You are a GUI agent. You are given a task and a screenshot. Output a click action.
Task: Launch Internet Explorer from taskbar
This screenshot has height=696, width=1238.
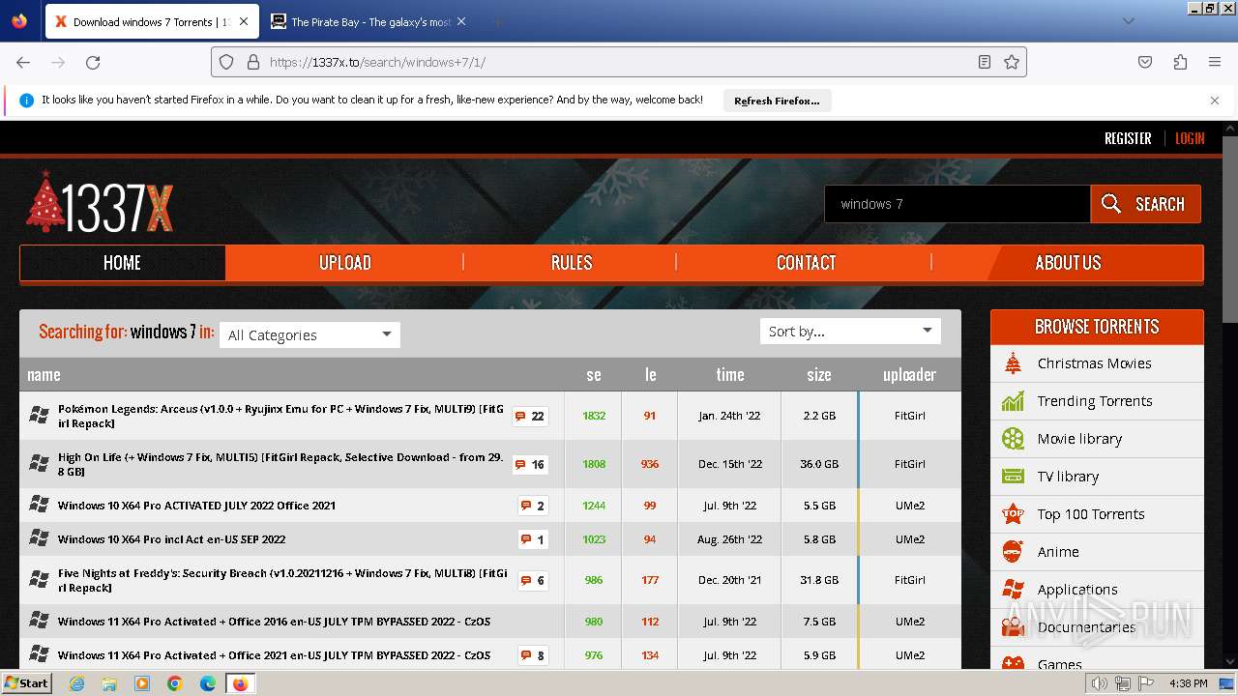tap(76, 683)
